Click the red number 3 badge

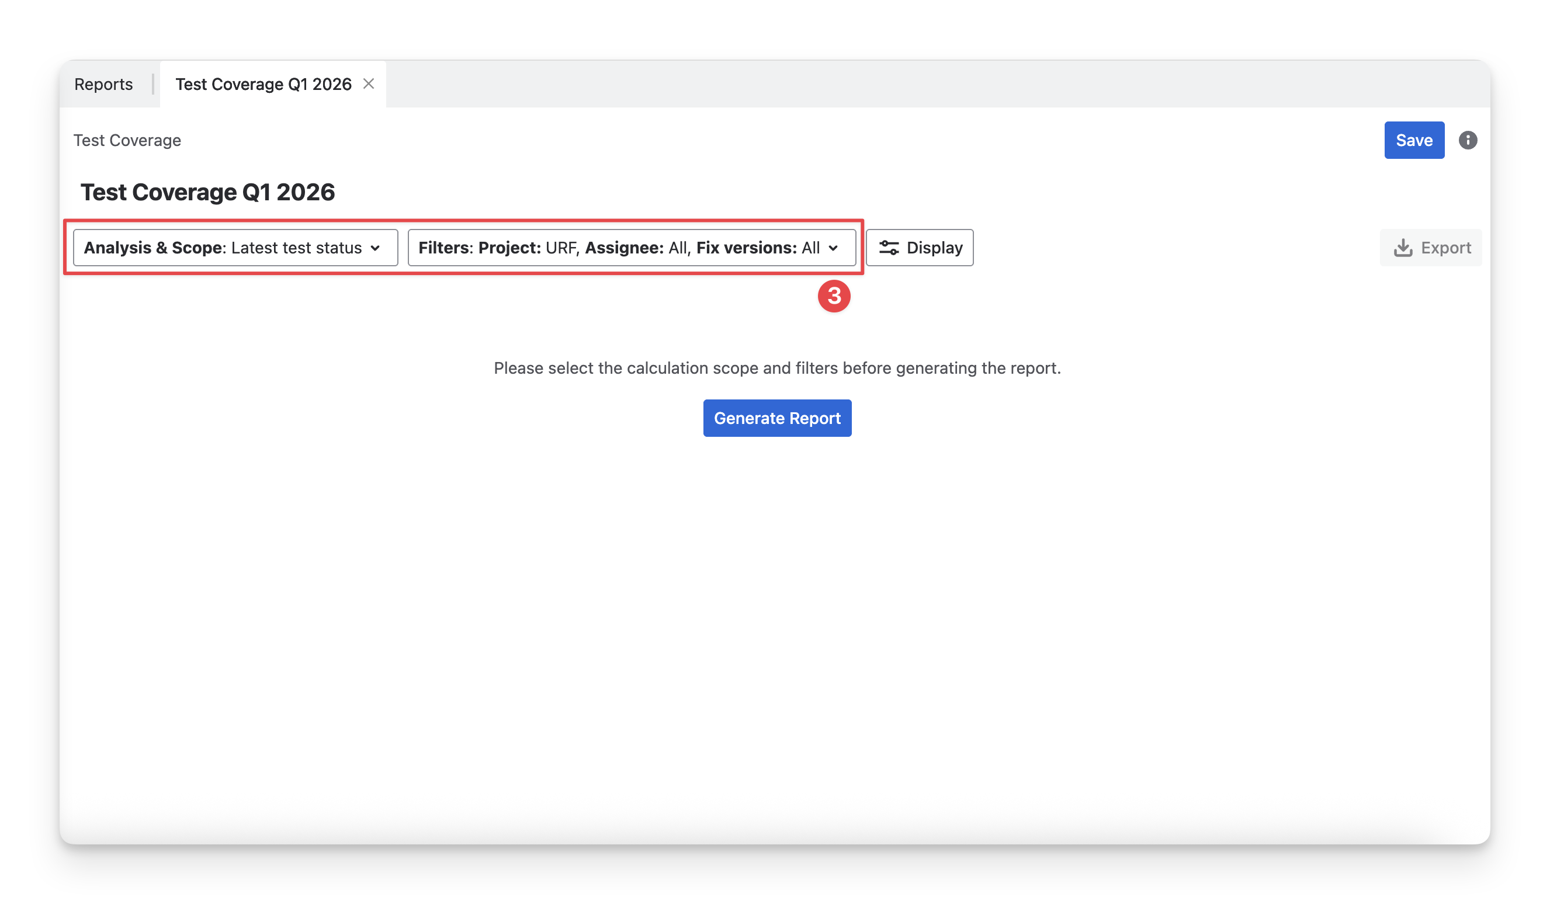click(x=834, y=297)
